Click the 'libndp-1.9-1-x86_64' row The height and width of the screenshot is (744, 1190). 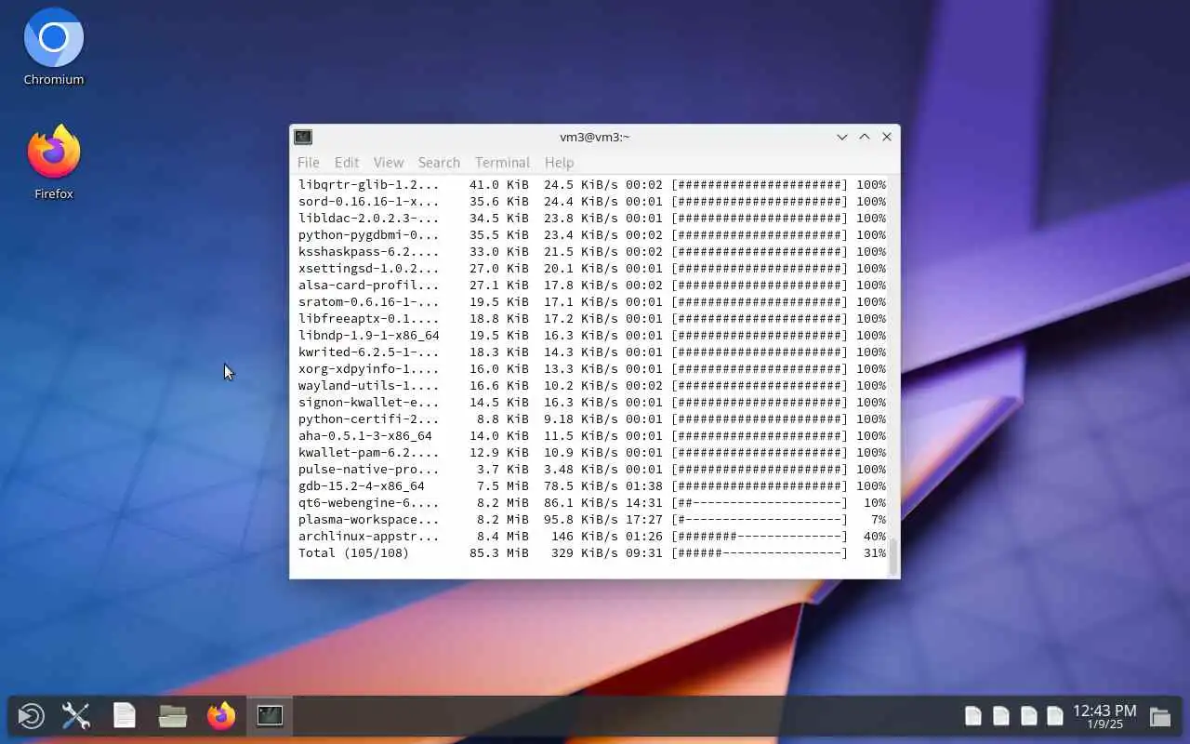[592, 336]
